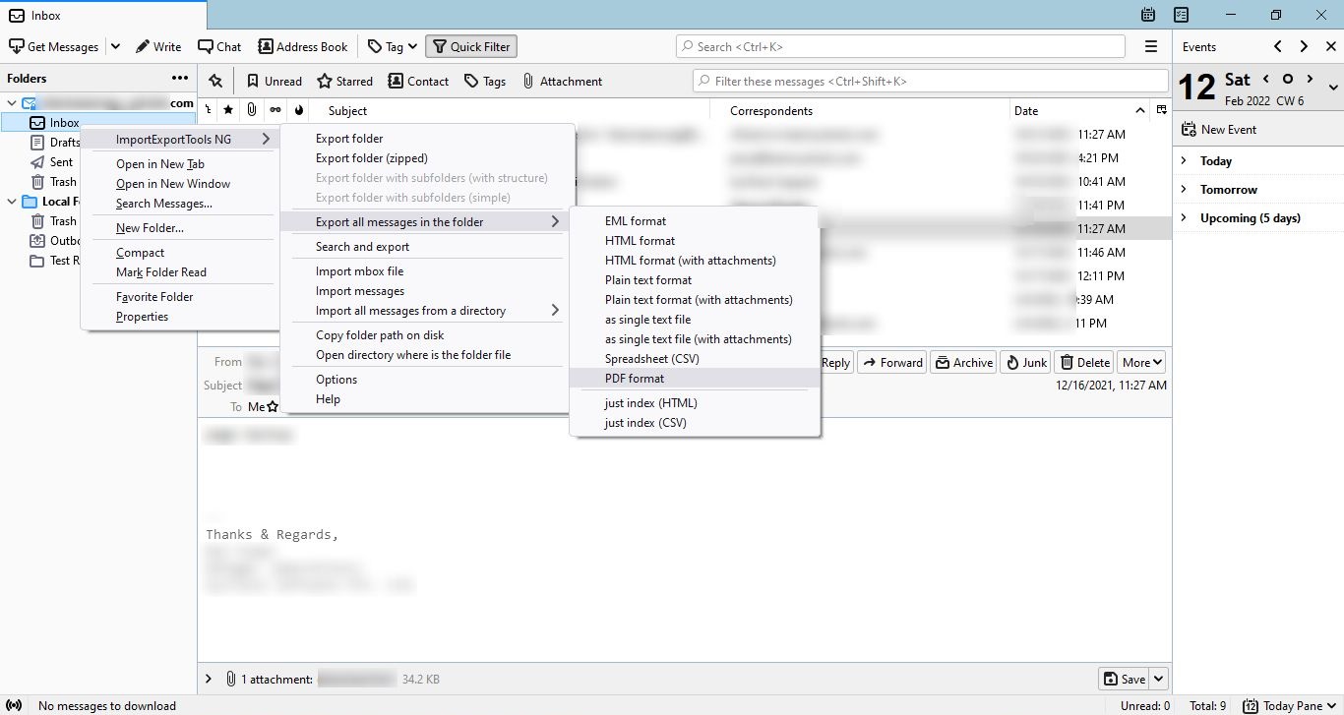This screenshot has width=1344, height=715.
Task: Open the calendar tab icon
Action: [x=1148, y=15]
